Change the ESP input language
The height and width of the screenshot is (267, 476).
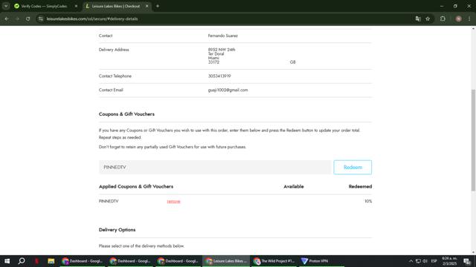tap(434, 261)
